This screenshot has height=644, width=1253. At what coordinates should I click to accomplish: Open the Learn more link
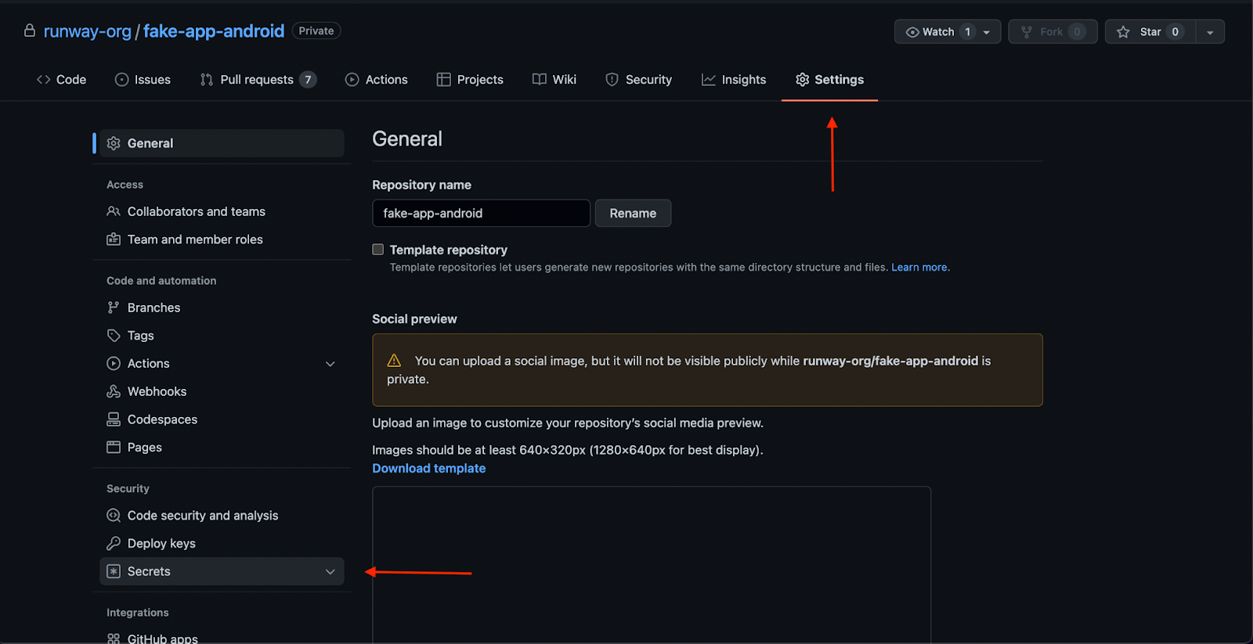click(919, 268)
